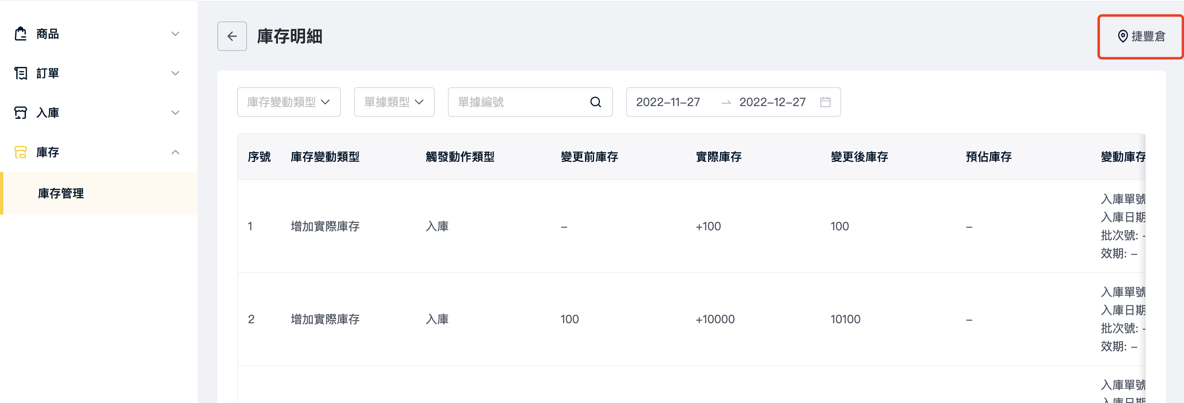Open the 訂單 sidebar menu
This screenshot has height=403, width=1184.
[99, 74]
